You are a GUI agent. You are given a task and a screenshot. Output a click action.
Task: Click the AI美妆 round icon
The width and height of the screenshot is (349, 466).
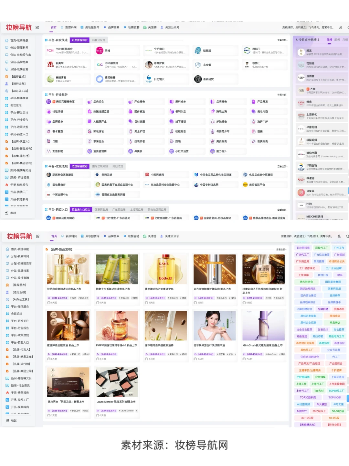131,151
